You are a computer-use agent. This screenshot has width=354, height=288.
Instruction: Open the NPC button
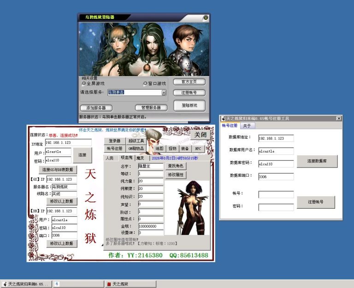coord(198,148)
